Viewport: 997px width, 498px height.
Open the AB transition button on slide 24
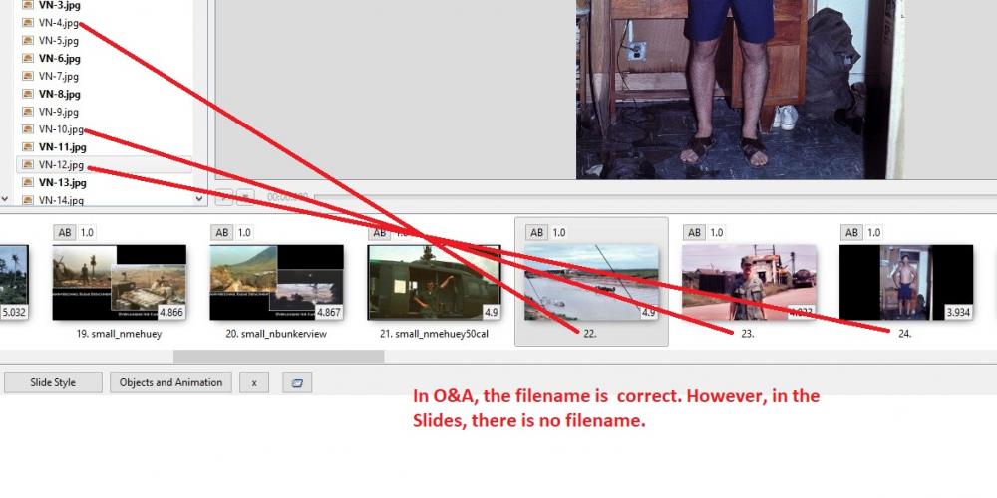pyautogui.click(x=852, y=232)
